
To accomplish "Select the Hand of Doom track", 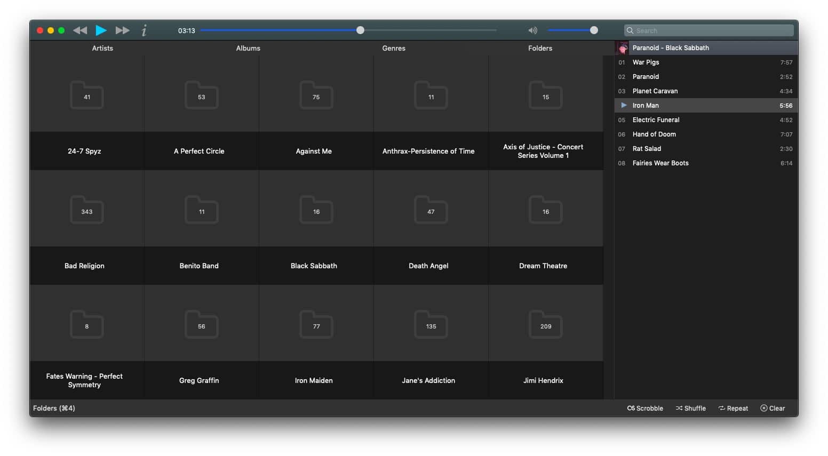I will pyautogui.click(x=706, y=134).
